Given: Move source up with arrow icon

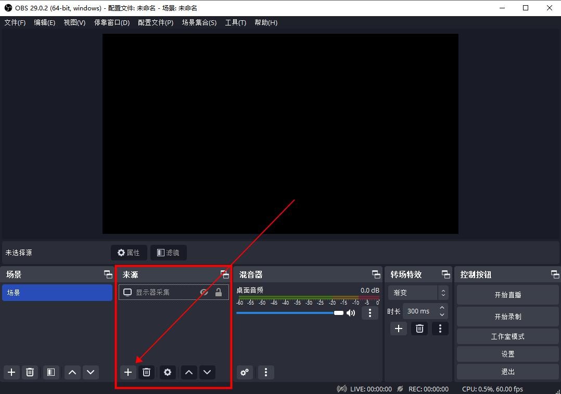Looking at the screenshot, I should point(189,372).
